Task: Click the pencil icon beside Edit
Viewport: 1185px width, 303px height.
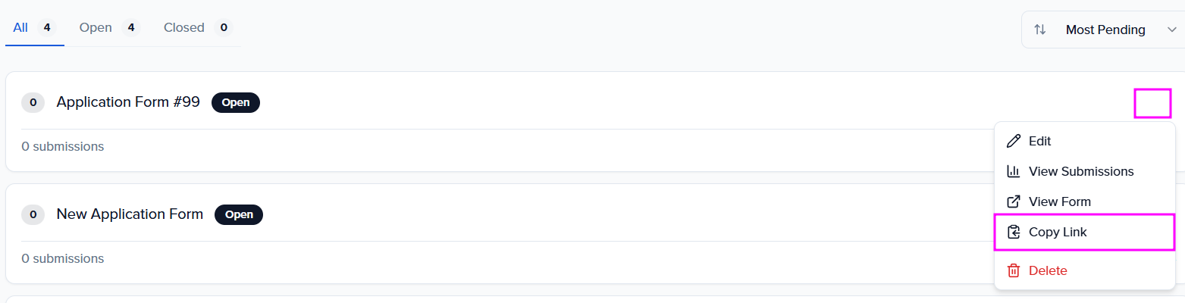Action: point(1013,142)
